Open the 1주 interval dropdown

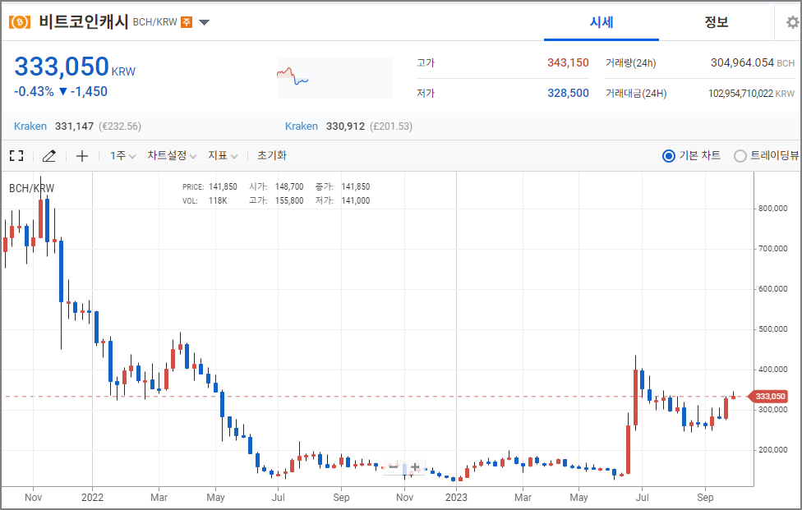click(122, 156)
